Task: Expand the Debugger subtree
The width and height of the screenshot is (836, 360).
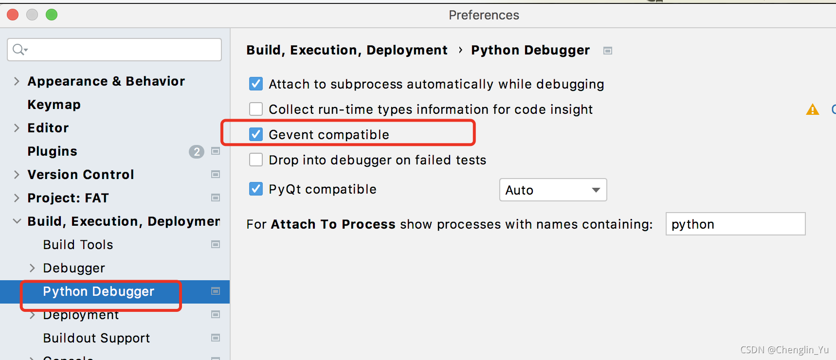Action: [x=32, y=268]
